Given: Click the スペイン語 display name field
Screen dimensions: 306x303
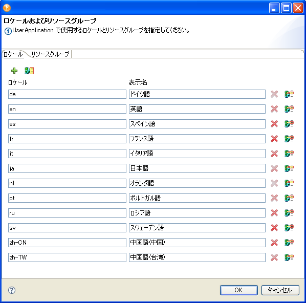Looking at the screenshot, I should pyautogui.click(x=197, y=124).
